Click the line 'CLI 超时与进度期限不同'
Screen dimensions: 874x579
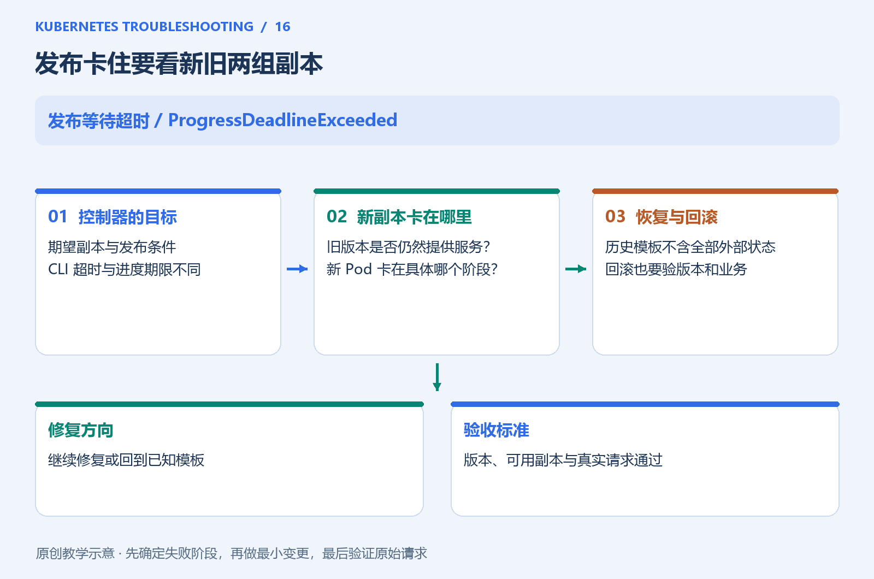[x=125, y=269]
